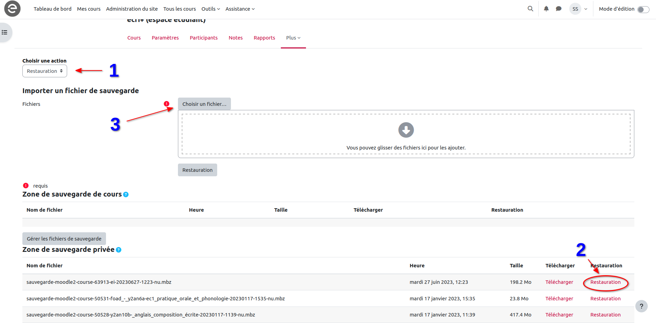Click the download arrow in the drop zone
Screen dimensions: 656x323
pyautogui.click(x=406, y=130)
